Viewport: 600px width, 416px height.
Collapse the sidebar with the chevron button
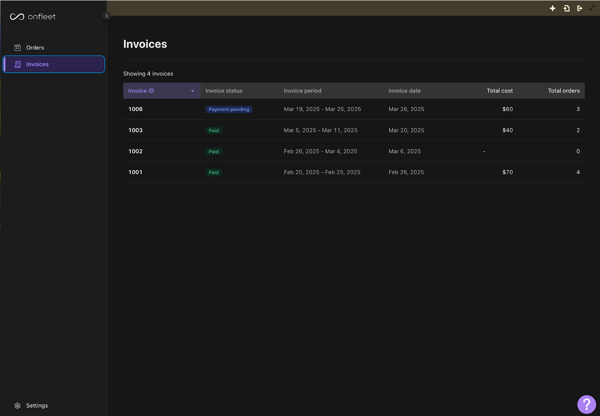click(x=107, y=16)
